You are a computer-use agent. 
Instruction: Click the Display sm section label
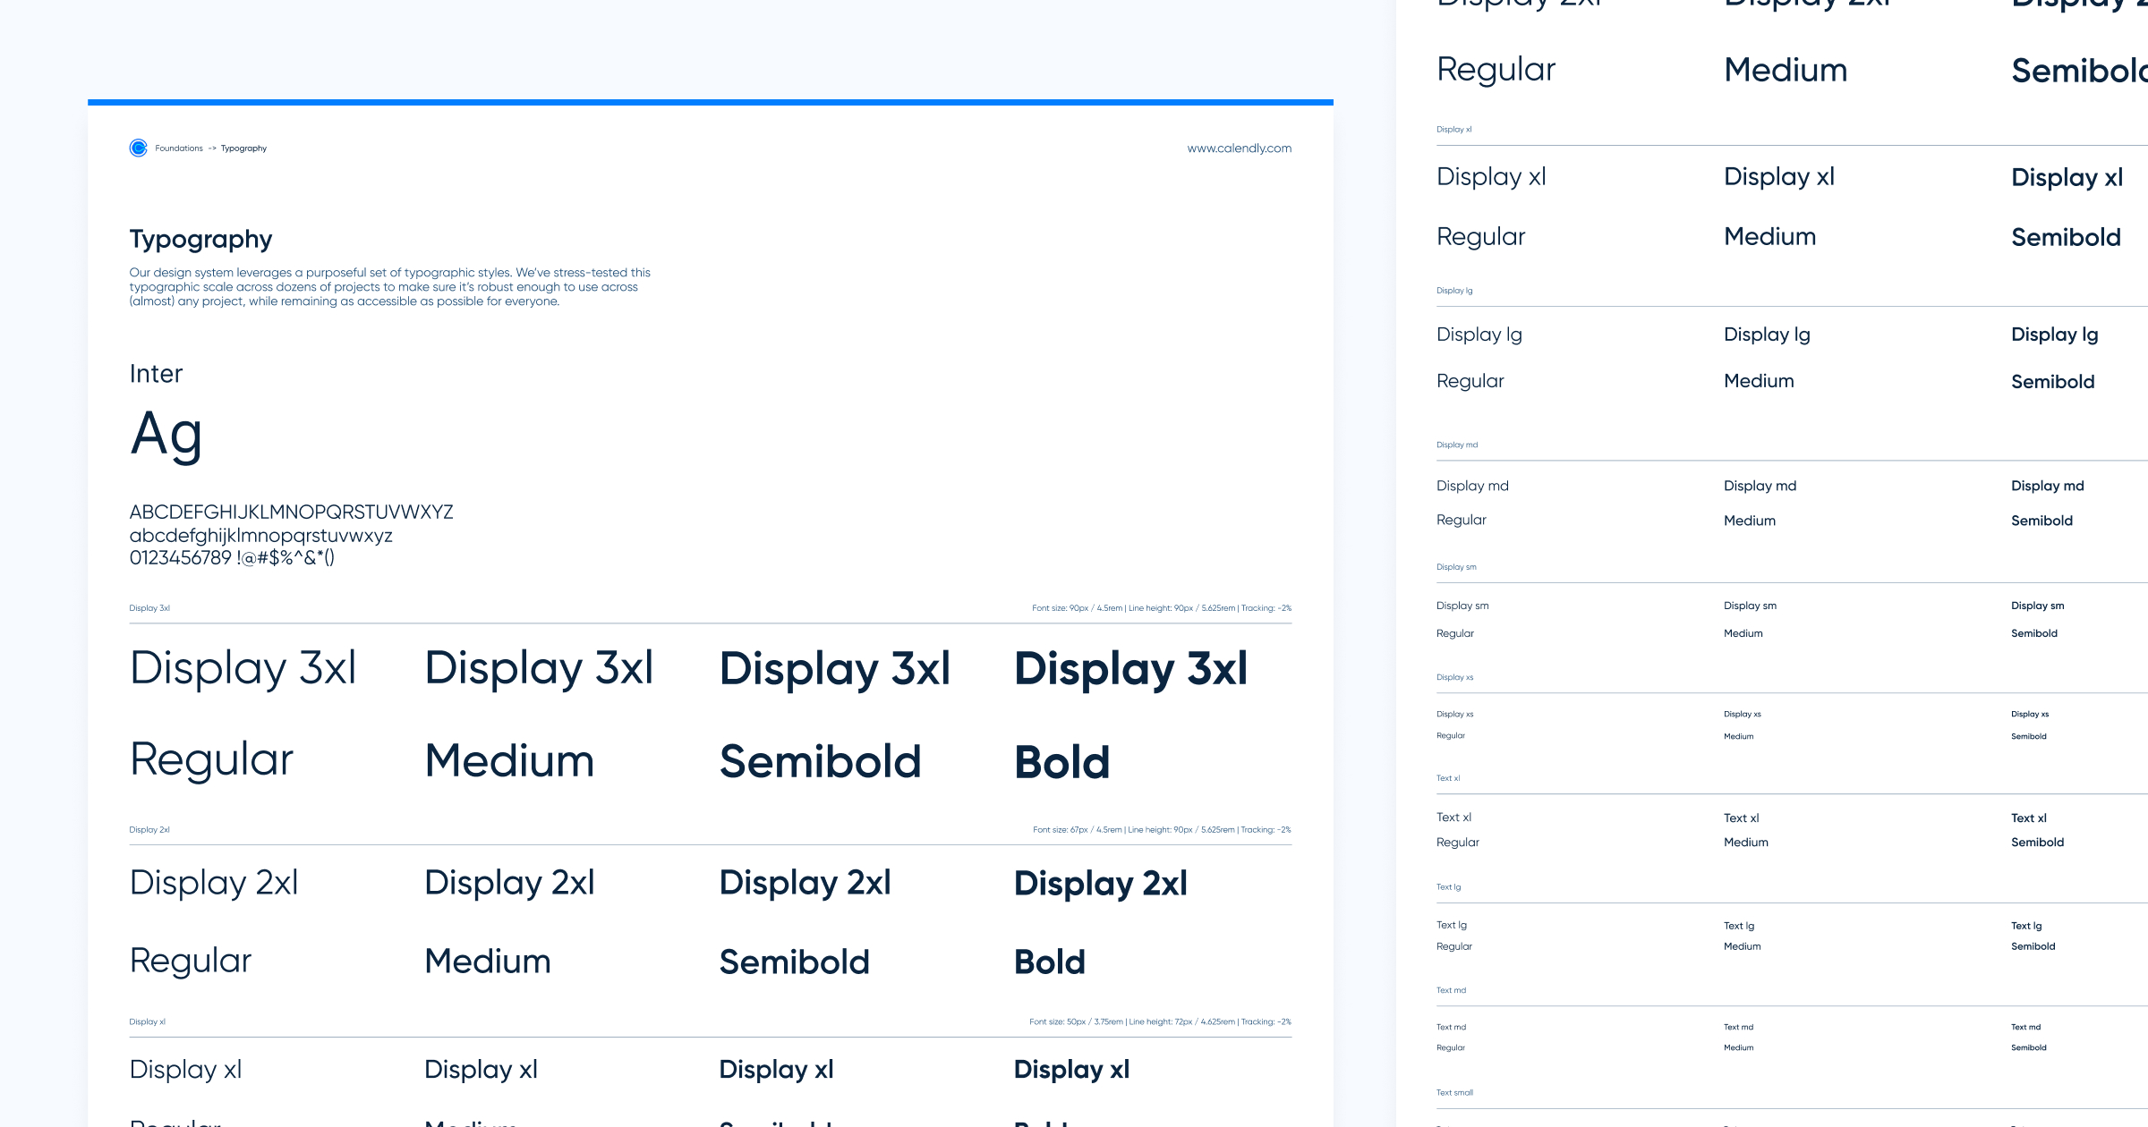coord(1459,566)
